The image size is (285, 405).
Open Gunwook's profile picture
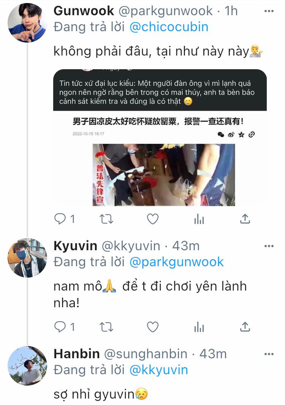tap(27, 23)
